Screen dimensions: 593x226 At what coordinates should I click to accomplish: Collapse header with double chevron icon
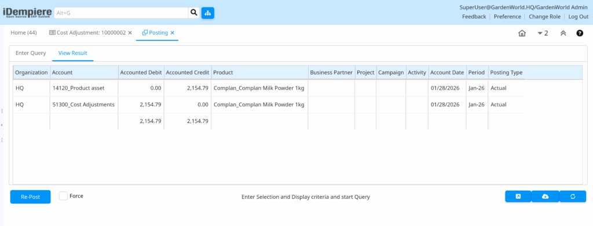click(x=563, y=33)
